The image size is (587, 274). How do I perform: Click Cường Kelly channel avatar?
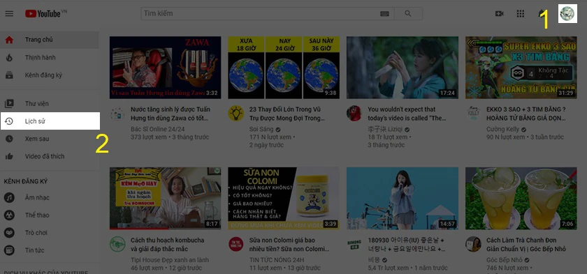tap(473, 113)
